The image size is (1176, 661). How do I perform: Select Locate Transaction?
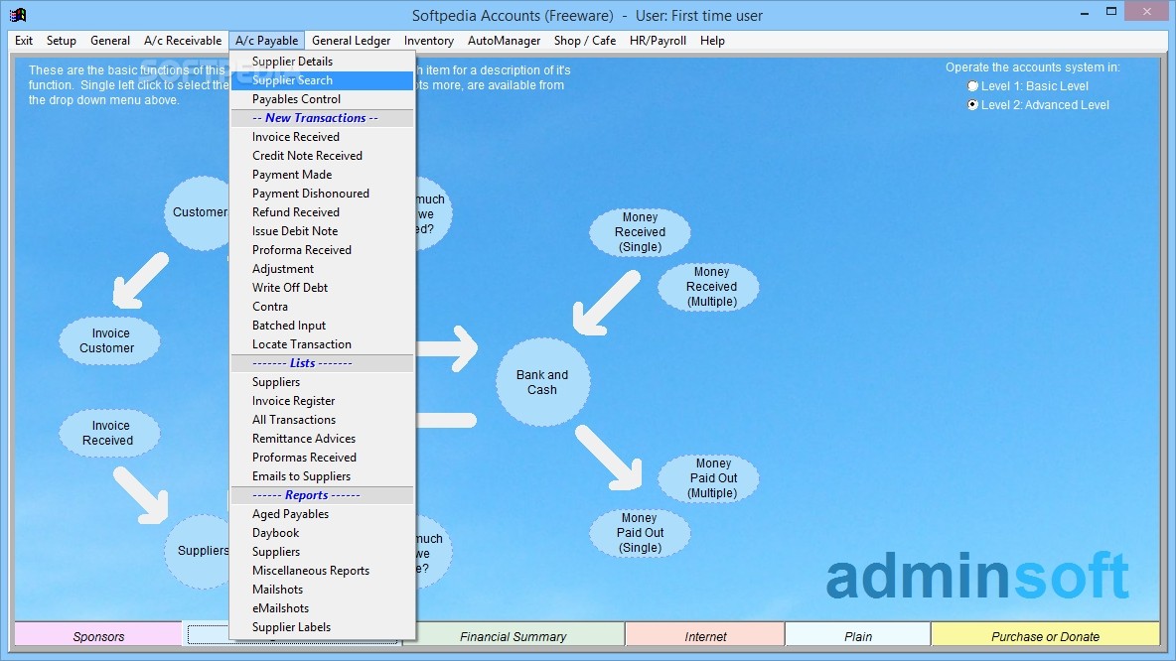tap(323, 344)
